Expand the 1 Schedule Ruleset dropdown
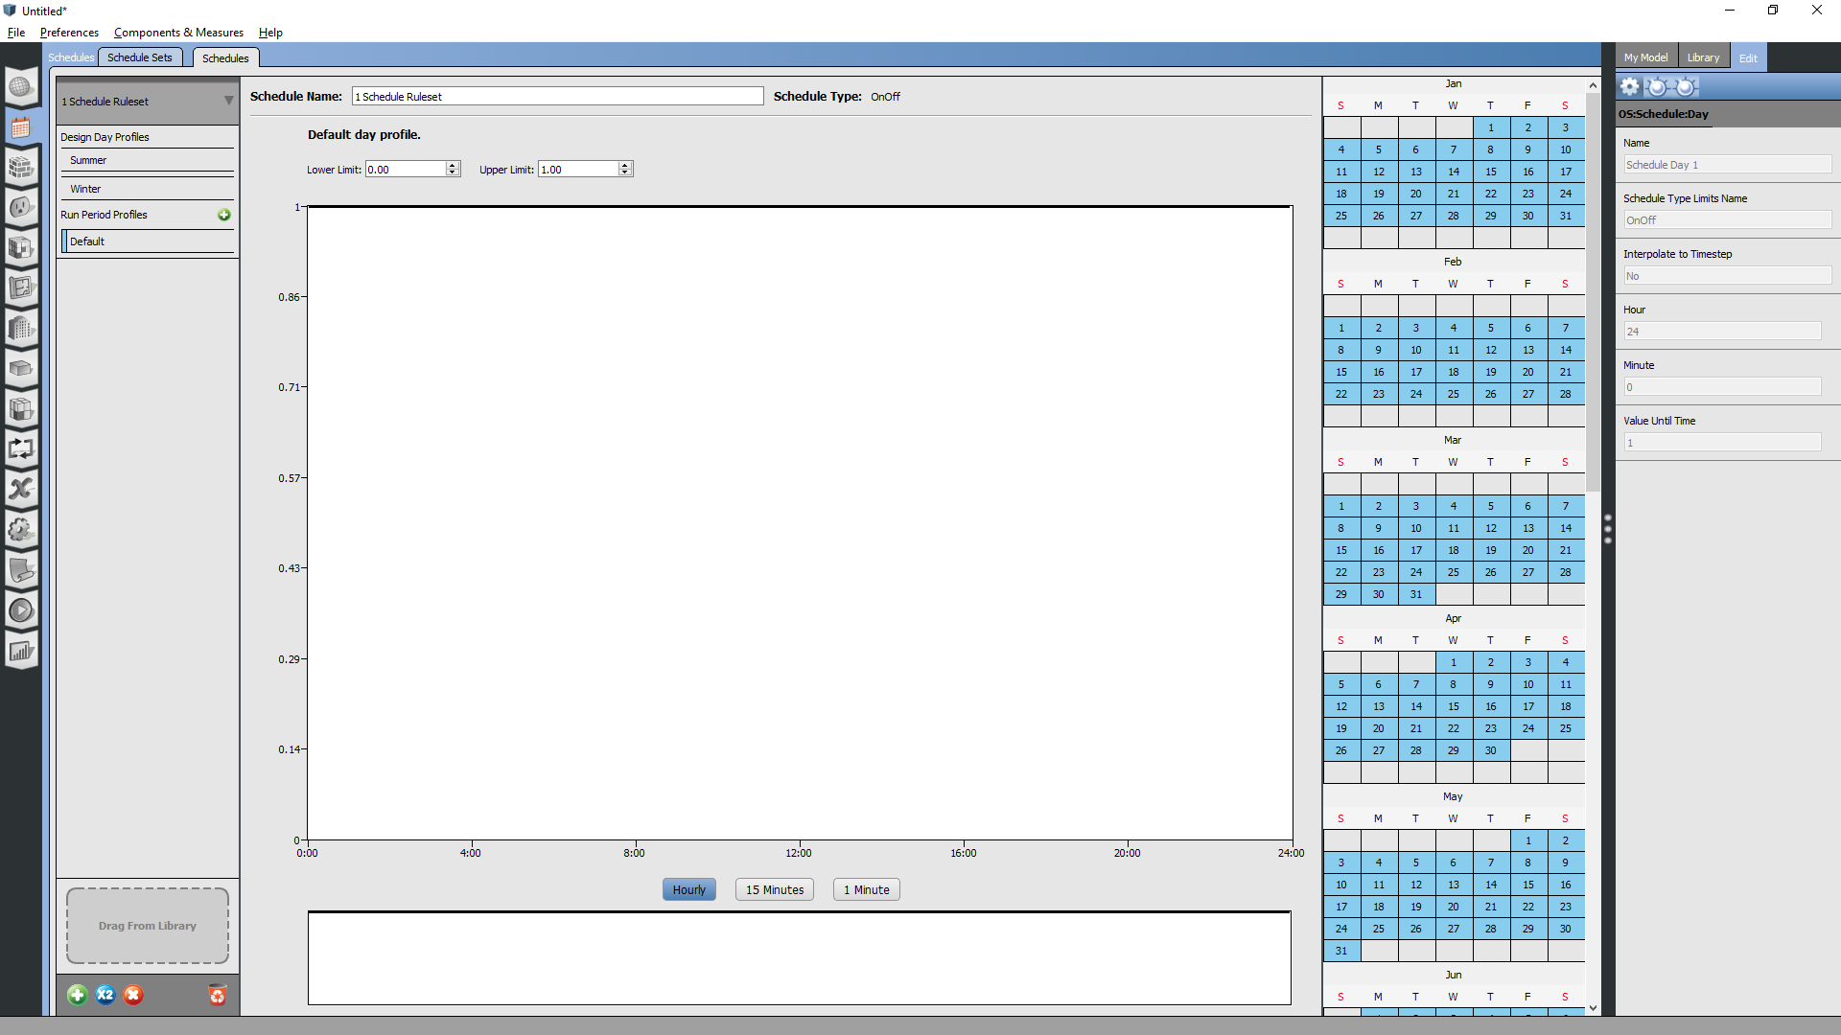Viewport: 1841px width, 1035px height. click(228, 101)
